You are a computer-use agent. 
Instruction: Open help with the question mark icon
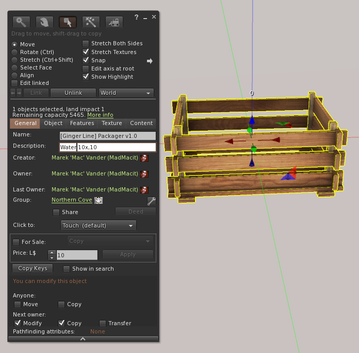point(137,17)
